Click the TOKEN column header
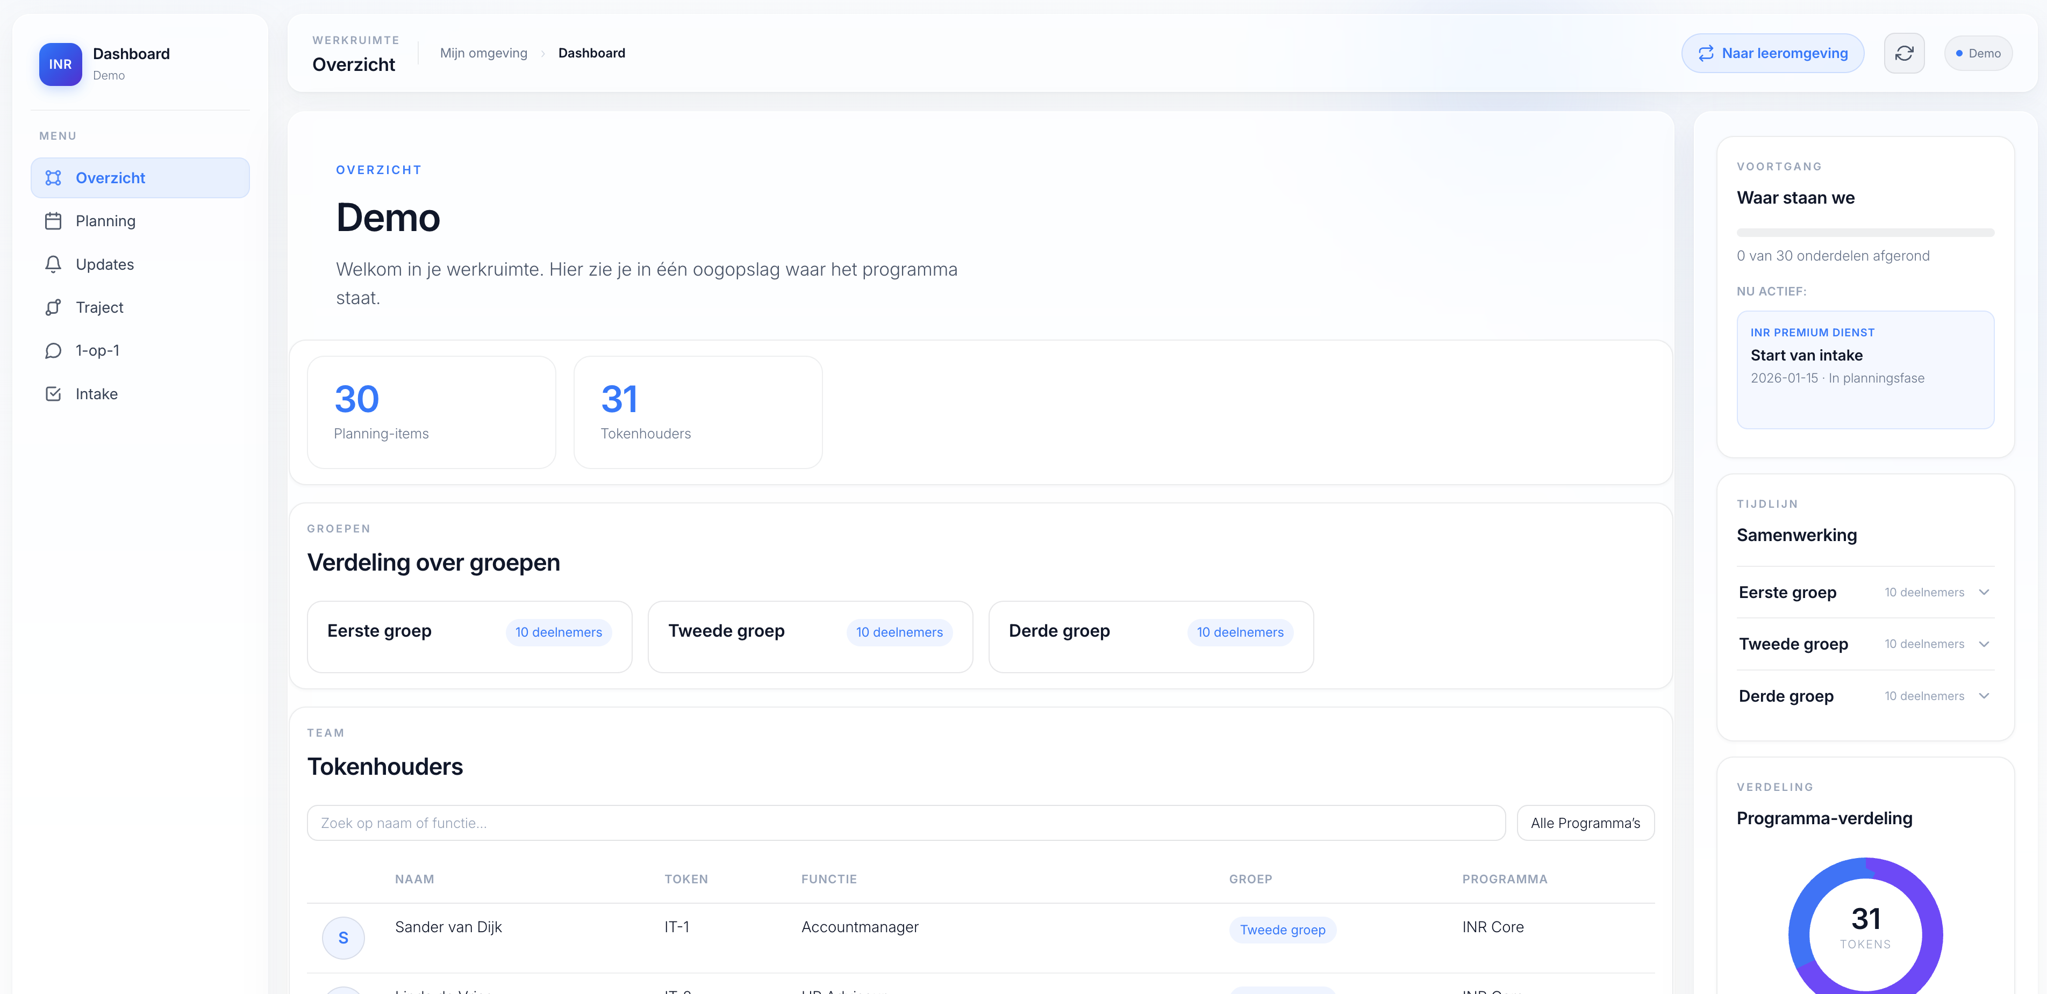 pyautogui.click(x=686, y=879)
